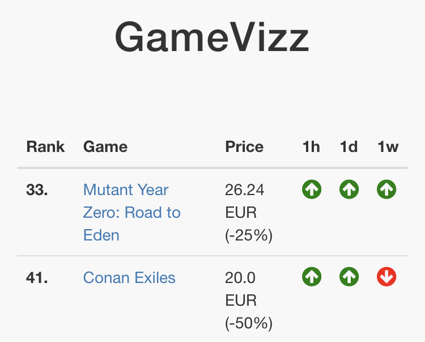Screen dimensions: 425x342
Task: Click rank number 41.
Action: click(x=37, y=278)
